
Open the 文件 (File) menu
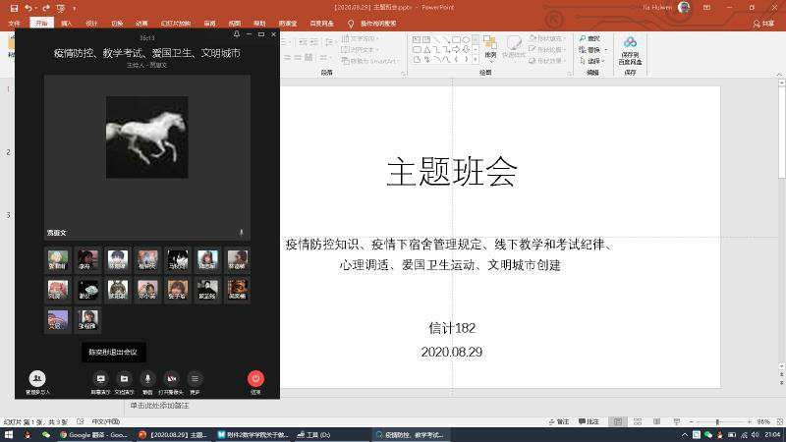point(14,23)
